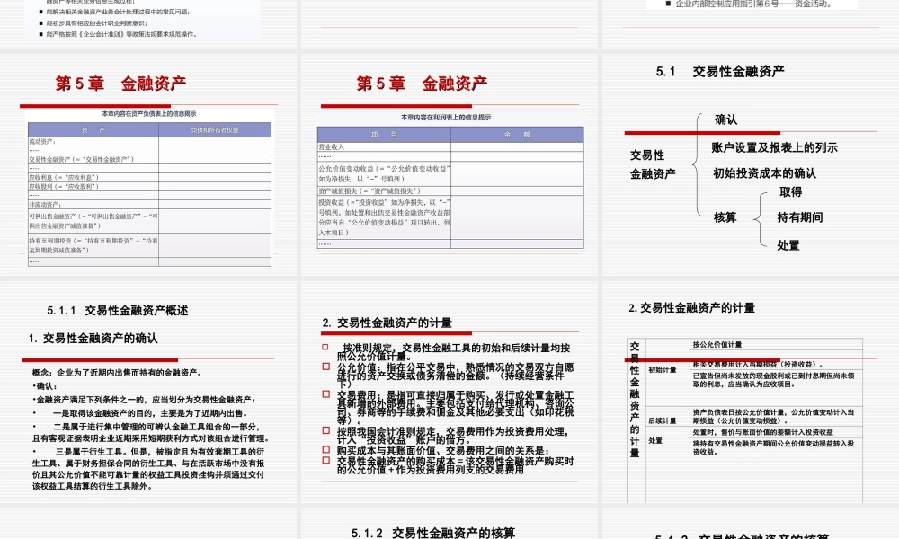The height and width of the screenshot is (539, 899).
Task: Click 本章内容在资产负债表上的信息揭示 caption
Action: [149, 113]
